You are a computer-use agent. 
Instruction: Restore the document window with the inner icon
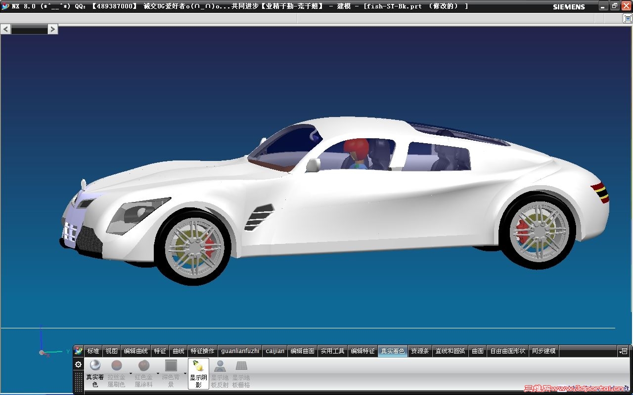coord(627,18)
